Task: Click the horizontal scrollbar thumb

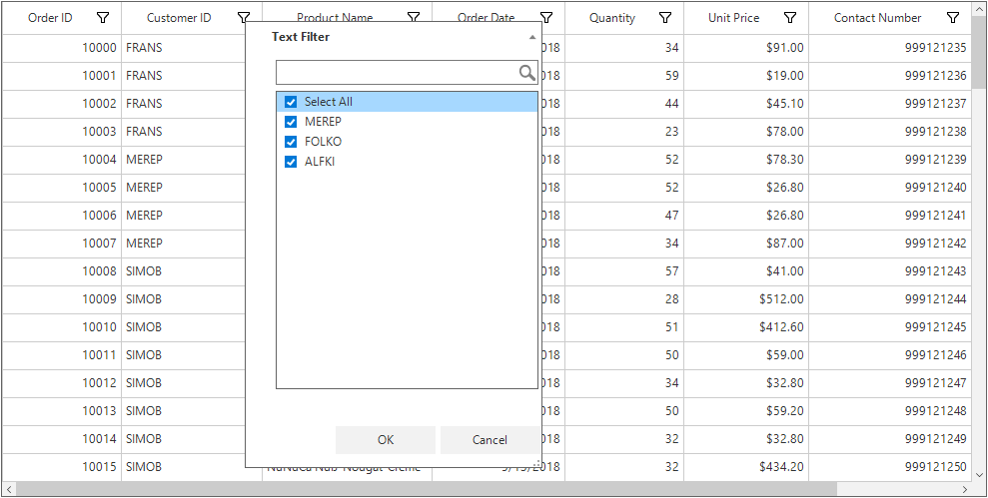Action: pyautogui.click(x=427, y=489)
